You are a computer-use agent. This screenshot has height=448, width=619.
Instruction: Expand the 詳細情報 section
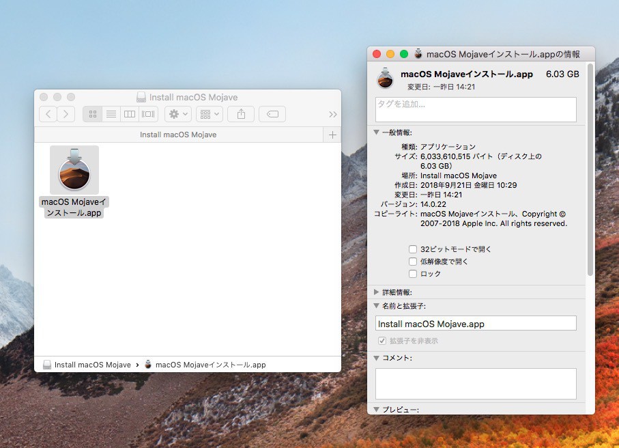pyautogui.click(x=376, y=292)
